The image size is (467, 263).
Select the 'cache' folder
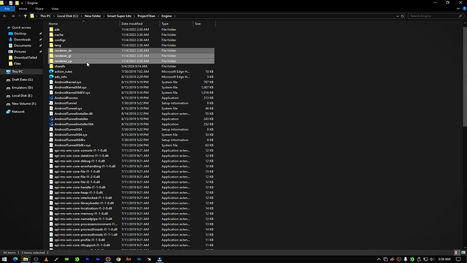[x=131, y=35]
